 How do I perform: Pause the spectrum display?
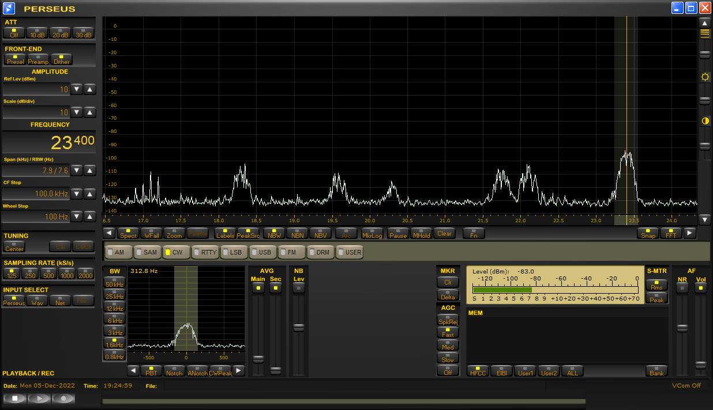pyautogui.click(x=398, y=233)
